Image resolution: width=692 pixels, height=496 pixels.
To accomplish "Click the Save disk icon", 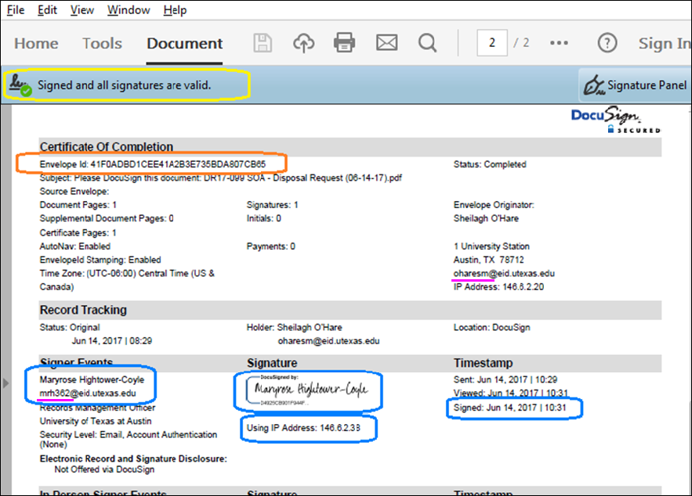I will click(x=263, y=43).
